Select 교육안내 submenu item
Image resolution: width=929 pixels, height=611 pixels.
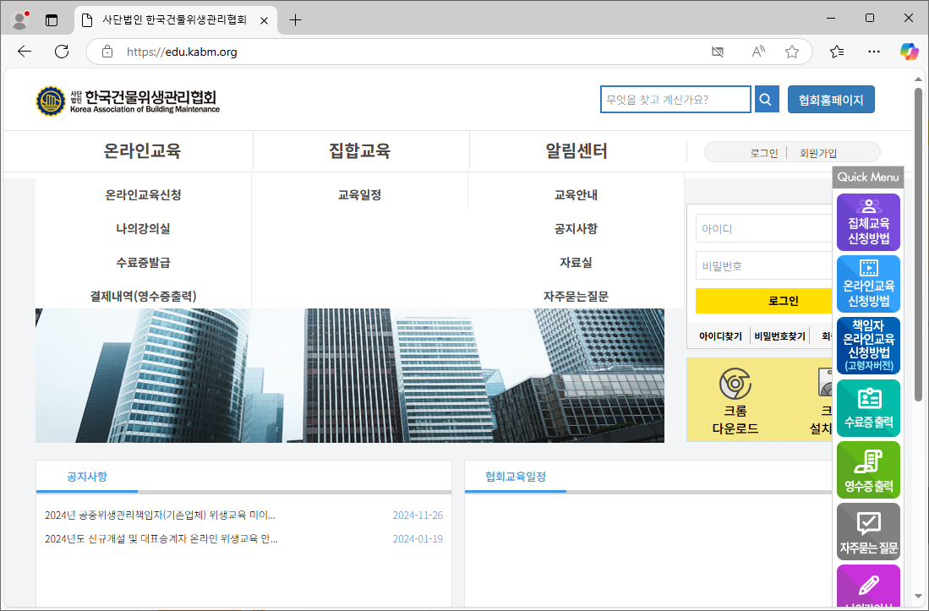[x=576, y=194]
